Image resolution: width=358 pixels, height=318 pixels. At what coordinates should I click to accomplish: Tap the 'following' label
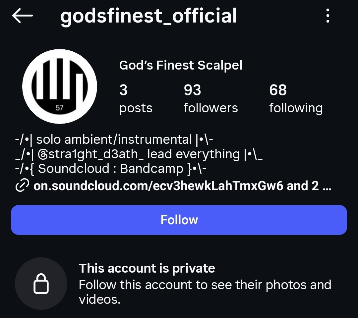pos(296,108)
